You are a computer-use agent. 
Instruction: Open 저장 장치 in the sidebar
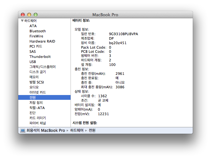pyautogui.click(x=36, y=103)
